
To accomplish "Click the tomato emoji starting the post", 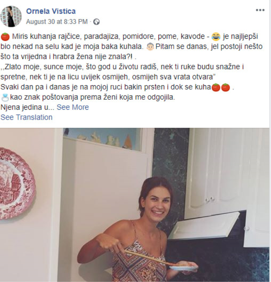I will 5,37.
